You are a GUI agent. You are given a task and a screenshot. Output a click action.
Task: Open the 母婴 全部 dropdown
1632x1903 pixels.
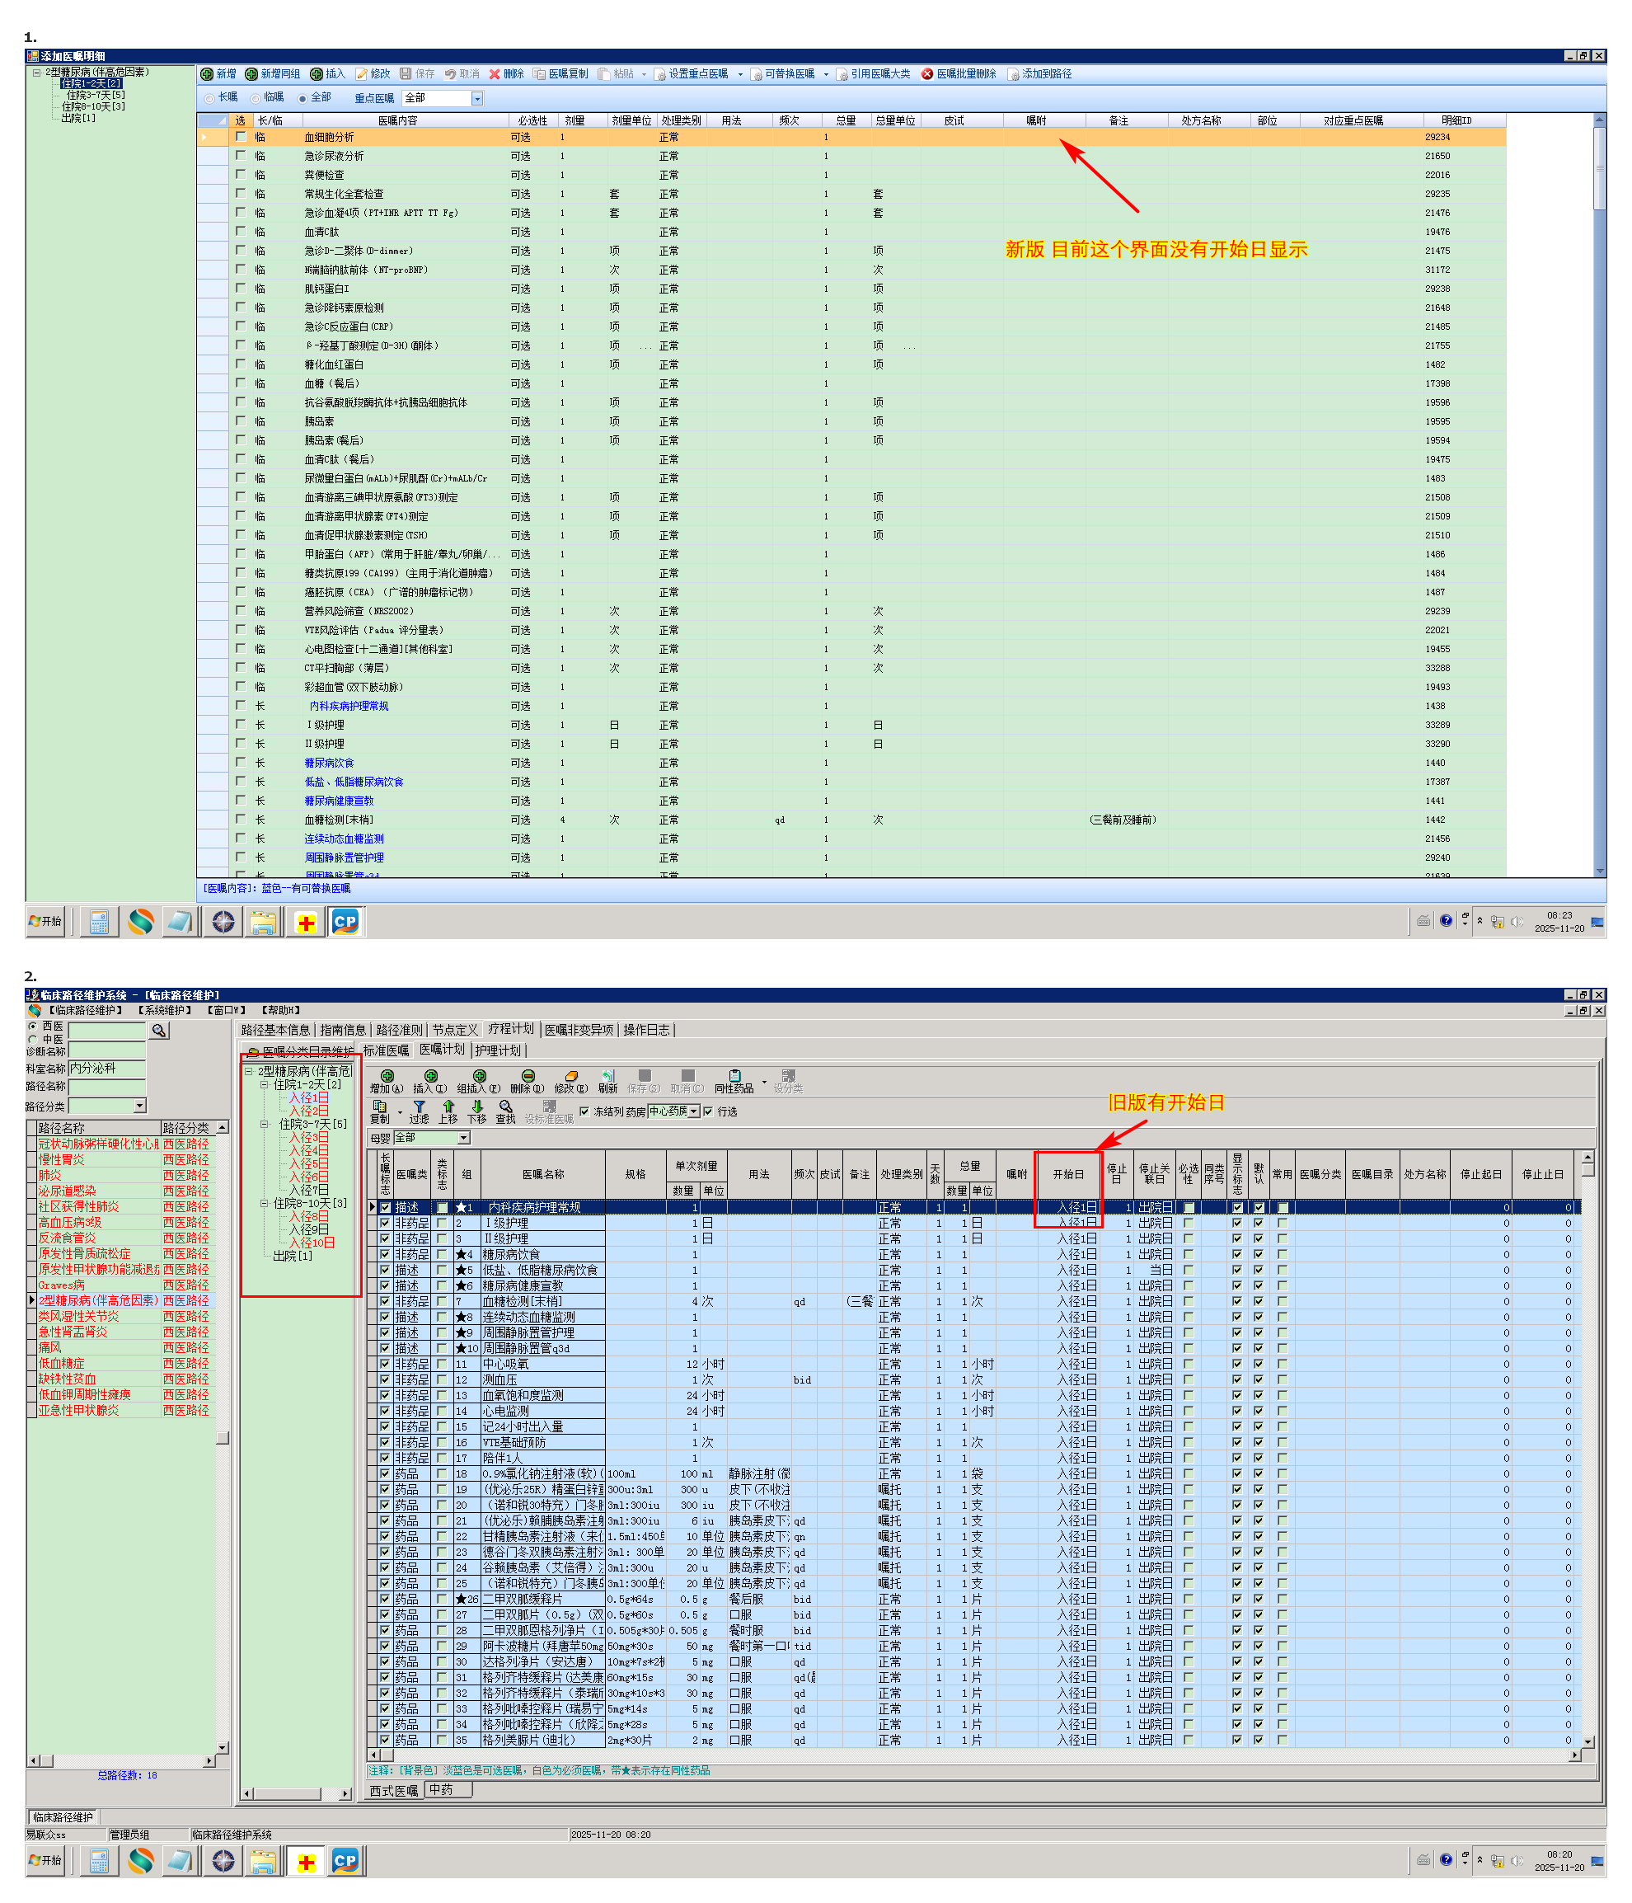pyautogui.click(x=463, y=1138)
